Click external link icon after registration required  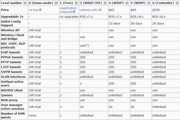[74, 12]
